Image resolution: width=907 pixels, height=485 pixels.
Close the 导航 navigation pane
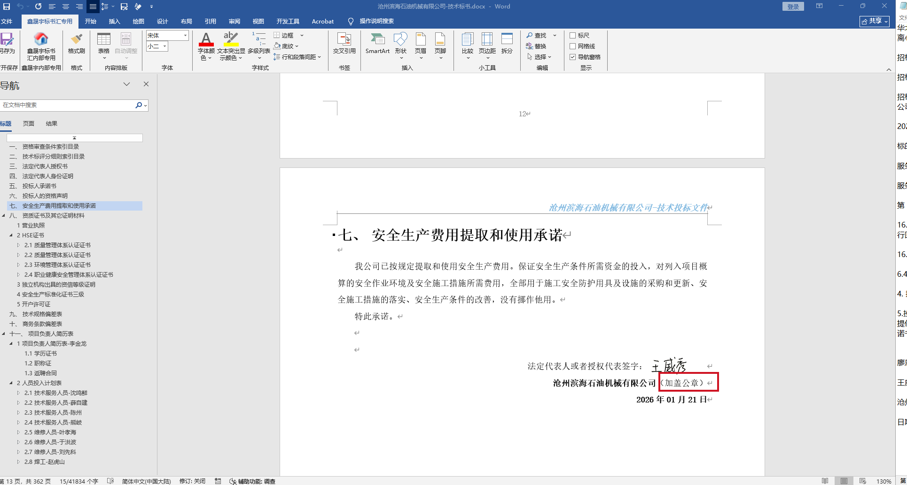tap(146, 84)
